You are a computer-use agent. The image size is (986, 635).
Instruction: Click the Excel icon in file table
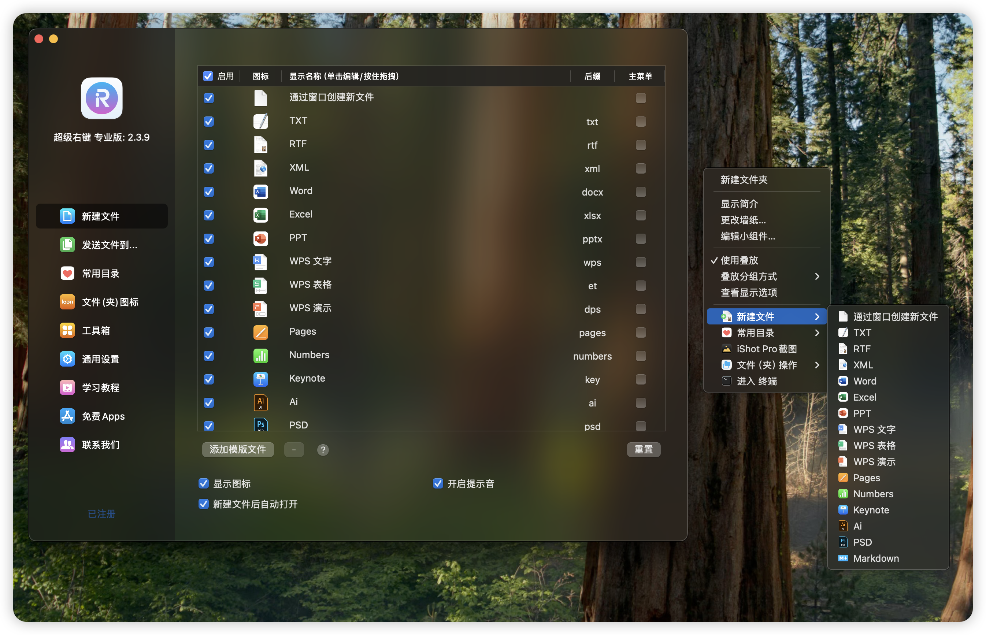point(261,215)
